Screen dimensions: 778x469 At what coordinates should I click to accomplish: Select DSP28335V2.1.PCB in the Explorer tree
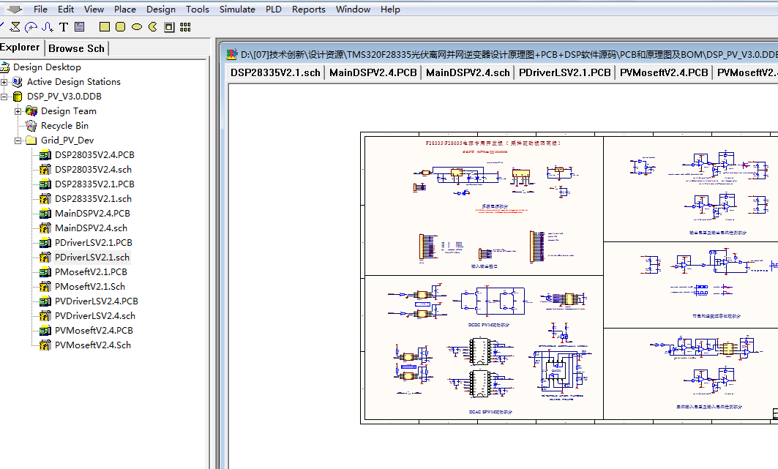[94, 184]
